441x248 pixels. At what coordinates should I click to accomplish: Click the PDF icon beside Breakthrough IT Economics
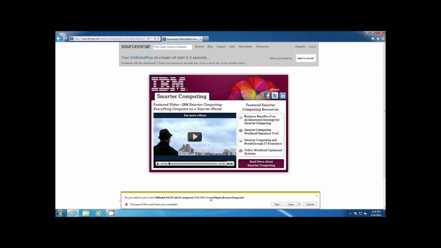(x=241, y=141)
